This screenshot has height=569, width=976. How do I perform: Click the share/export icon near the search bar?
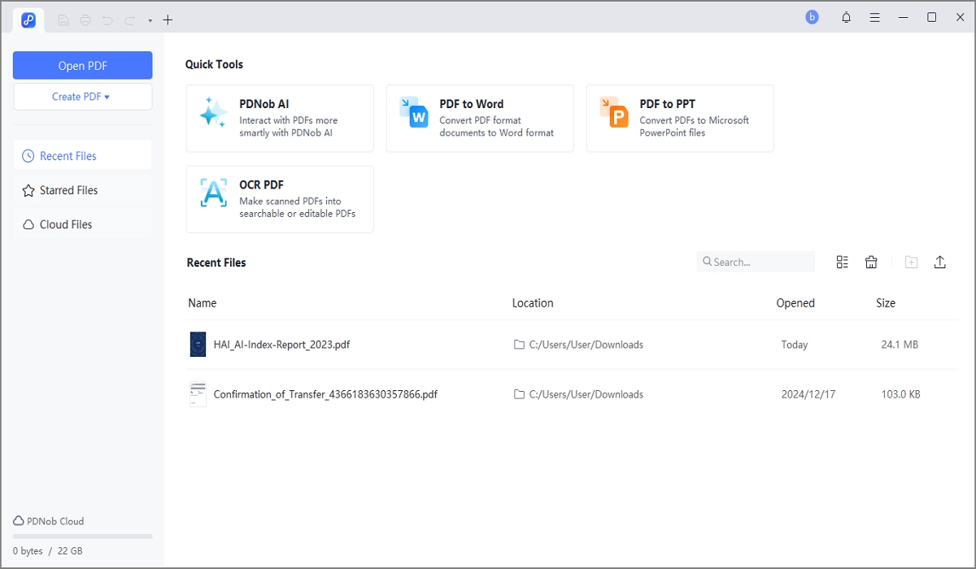940,262
